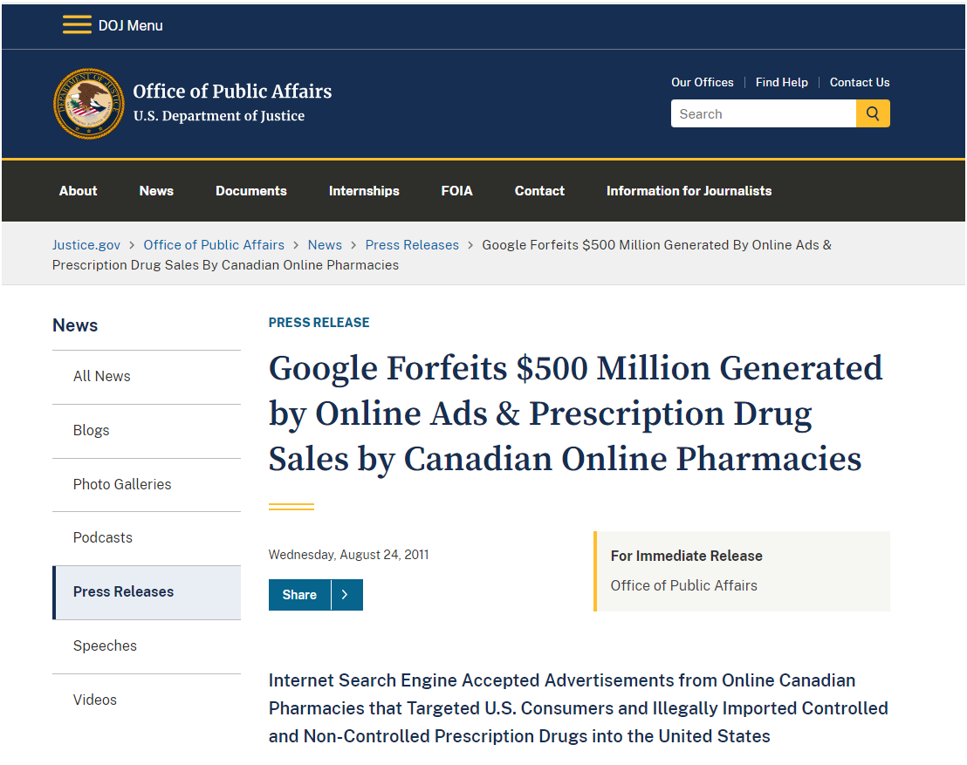Viewport: 967px width, 765px height.
Task: Focus the Search input field
Action: click(x=764, y=114)
